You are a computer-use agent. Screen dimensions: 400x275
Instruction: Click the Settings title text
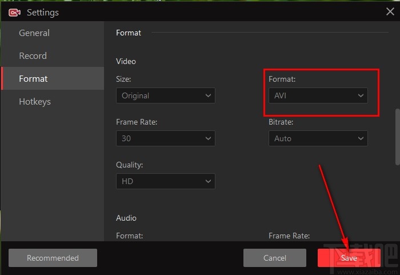(x=43, y=12)
